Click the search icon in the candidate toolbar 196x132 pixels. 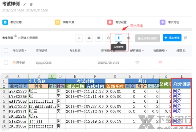tap(79, 38)
